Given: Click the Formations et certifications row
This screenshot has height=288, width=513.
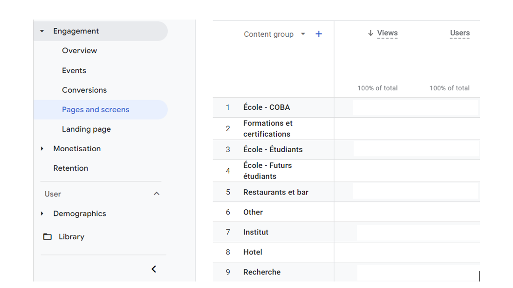Looking at the screenshot, I should [x=268, y=129].
